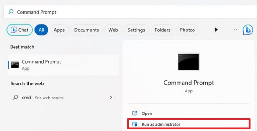Click the large Command Prompt thumbnail in details pane
Screen dimensions: 257x131
[188, 62]
